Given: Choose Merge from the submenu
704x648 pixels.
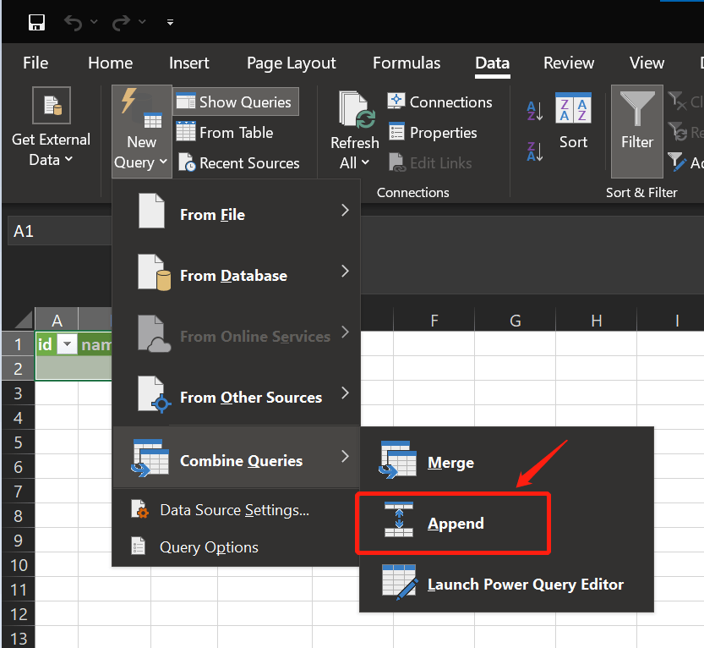Looking at the screenshot, I should tap(450, 462).
